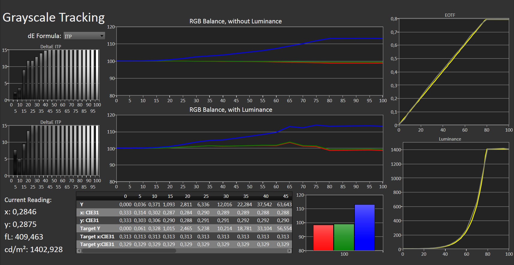This screenshot has width=514, height=265.
Task: Click the table scrollbar right arrow
Action: (290, 251)
